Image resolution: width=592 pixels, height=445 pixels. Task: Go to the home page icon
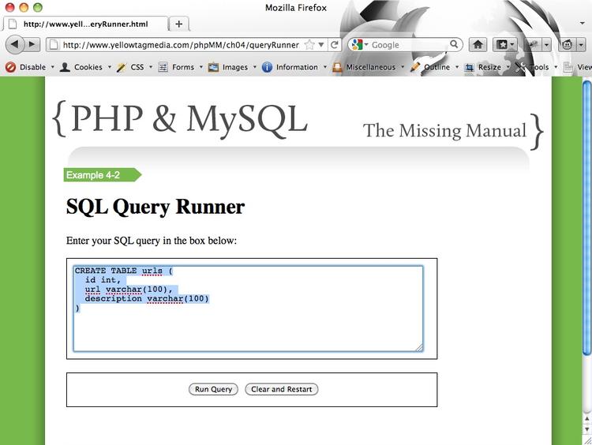478,45
